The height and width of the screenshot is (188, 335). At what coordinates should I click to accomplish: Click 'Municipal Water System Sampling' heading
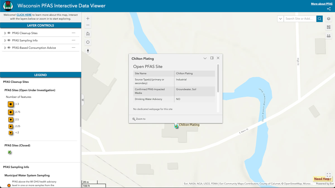pos(27,175)
